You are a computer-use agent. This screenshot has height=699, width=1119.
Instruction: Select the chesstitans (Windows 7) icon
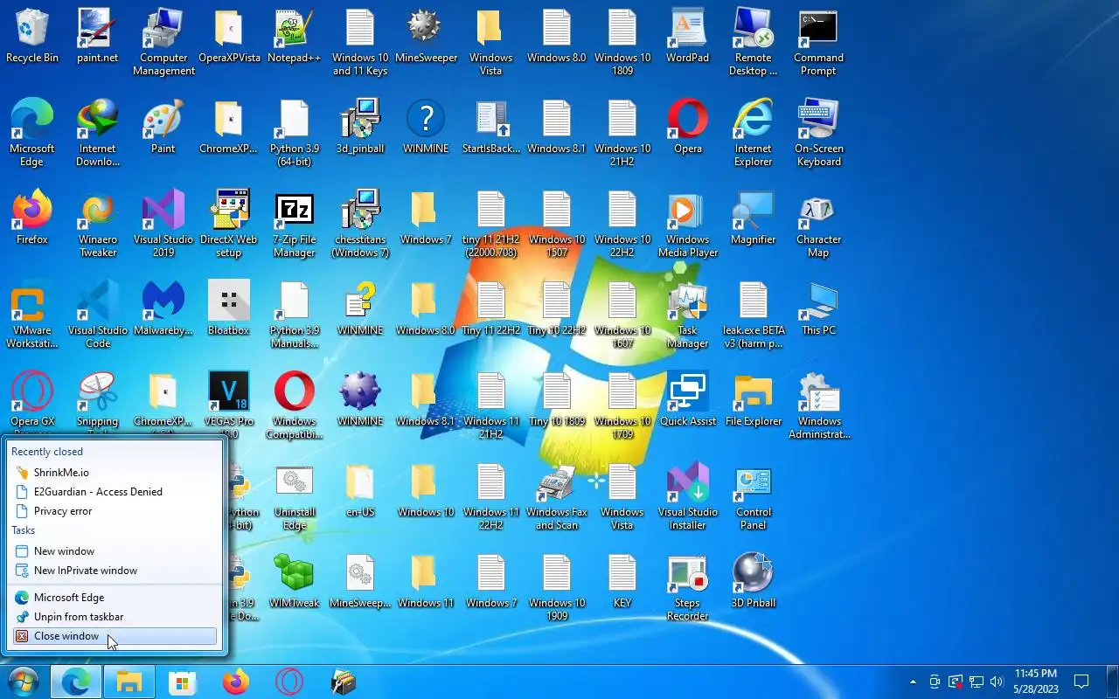pyautogui.click(x=360, y=225)
